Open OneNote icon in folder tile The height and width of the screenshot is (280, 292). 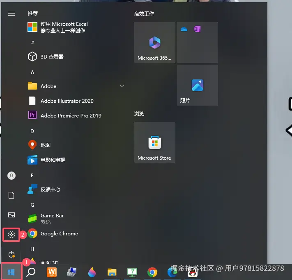point(197,29)
